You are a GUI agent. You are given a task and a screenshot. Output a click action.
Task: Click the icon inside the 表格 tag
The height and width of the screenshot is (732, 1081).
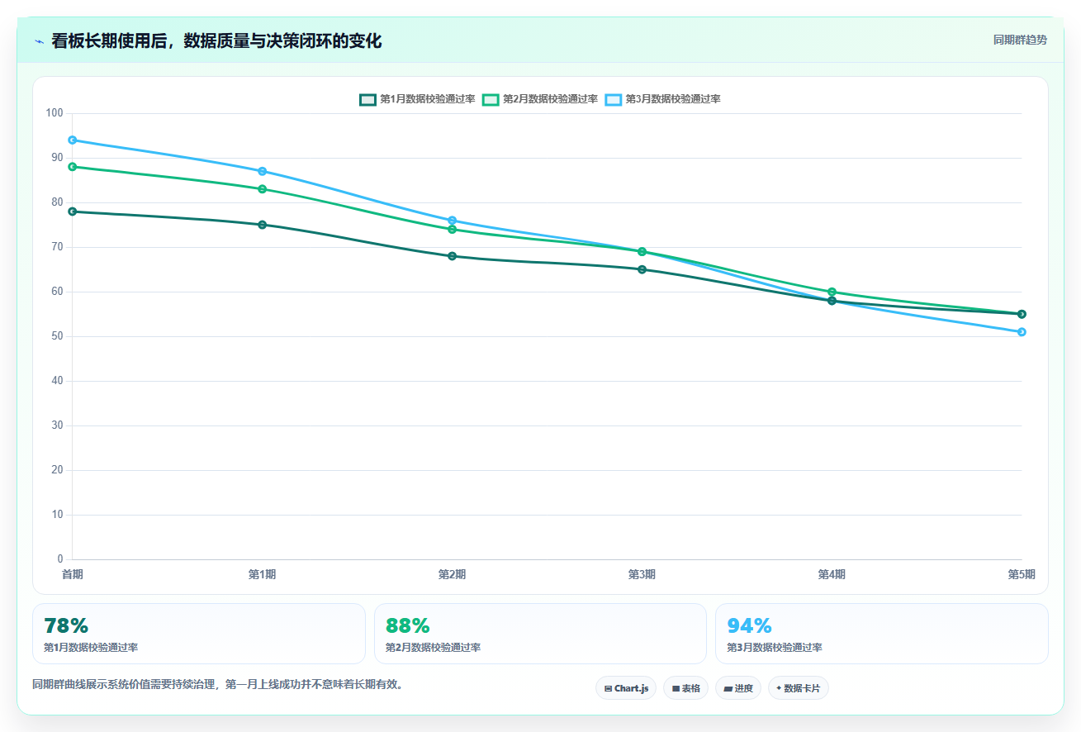click(676, 688)
